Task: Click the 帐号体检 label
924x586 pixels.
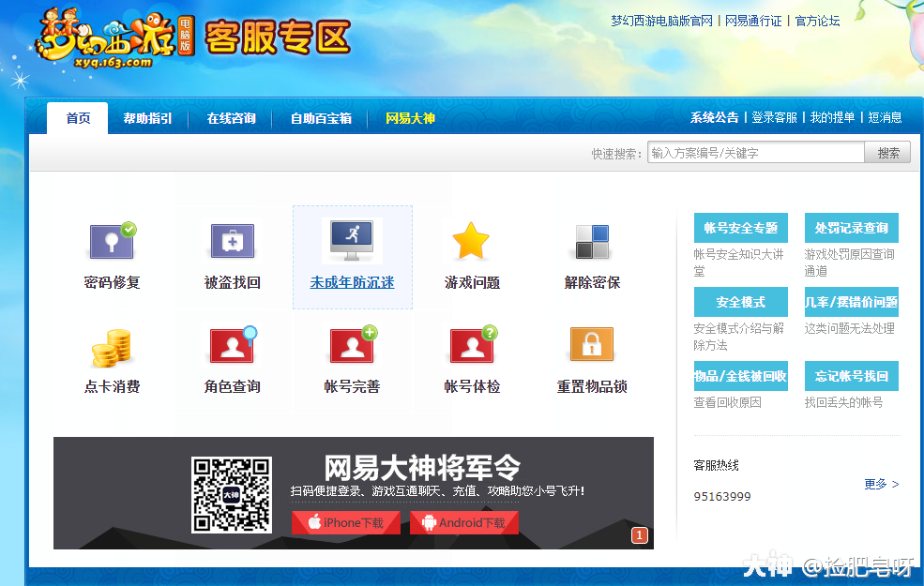Action: 472,386
